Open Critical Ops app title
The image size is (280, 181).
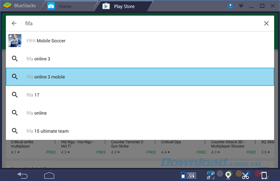click(x=171, y=142)
